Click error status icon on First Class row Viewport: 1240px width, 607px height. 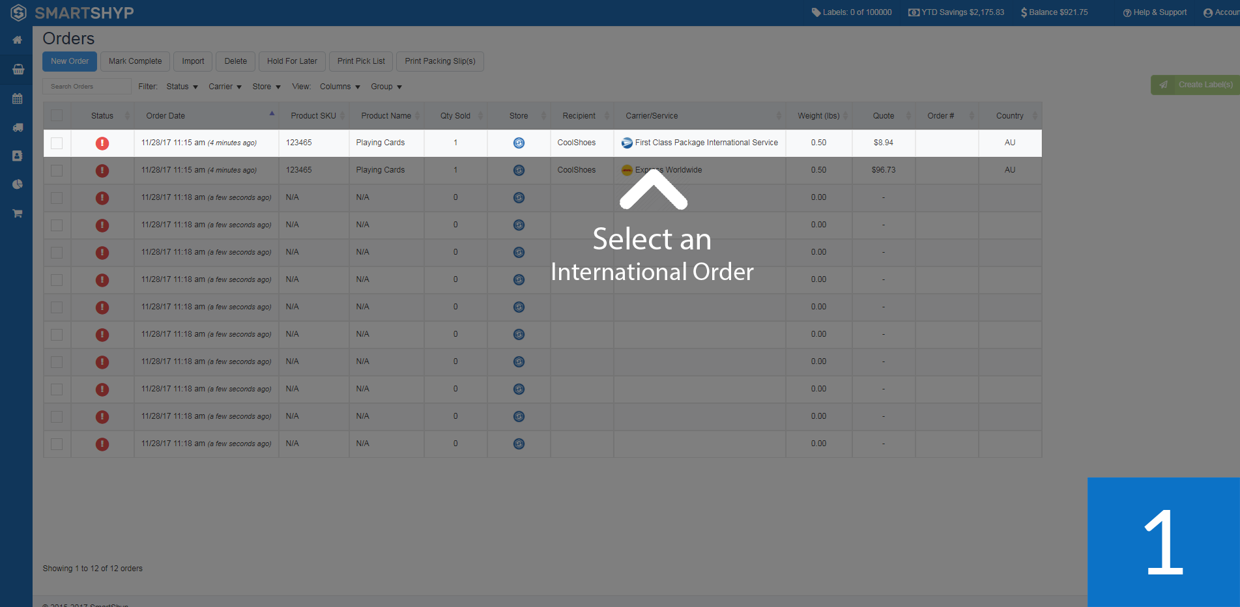pos(102,143)
